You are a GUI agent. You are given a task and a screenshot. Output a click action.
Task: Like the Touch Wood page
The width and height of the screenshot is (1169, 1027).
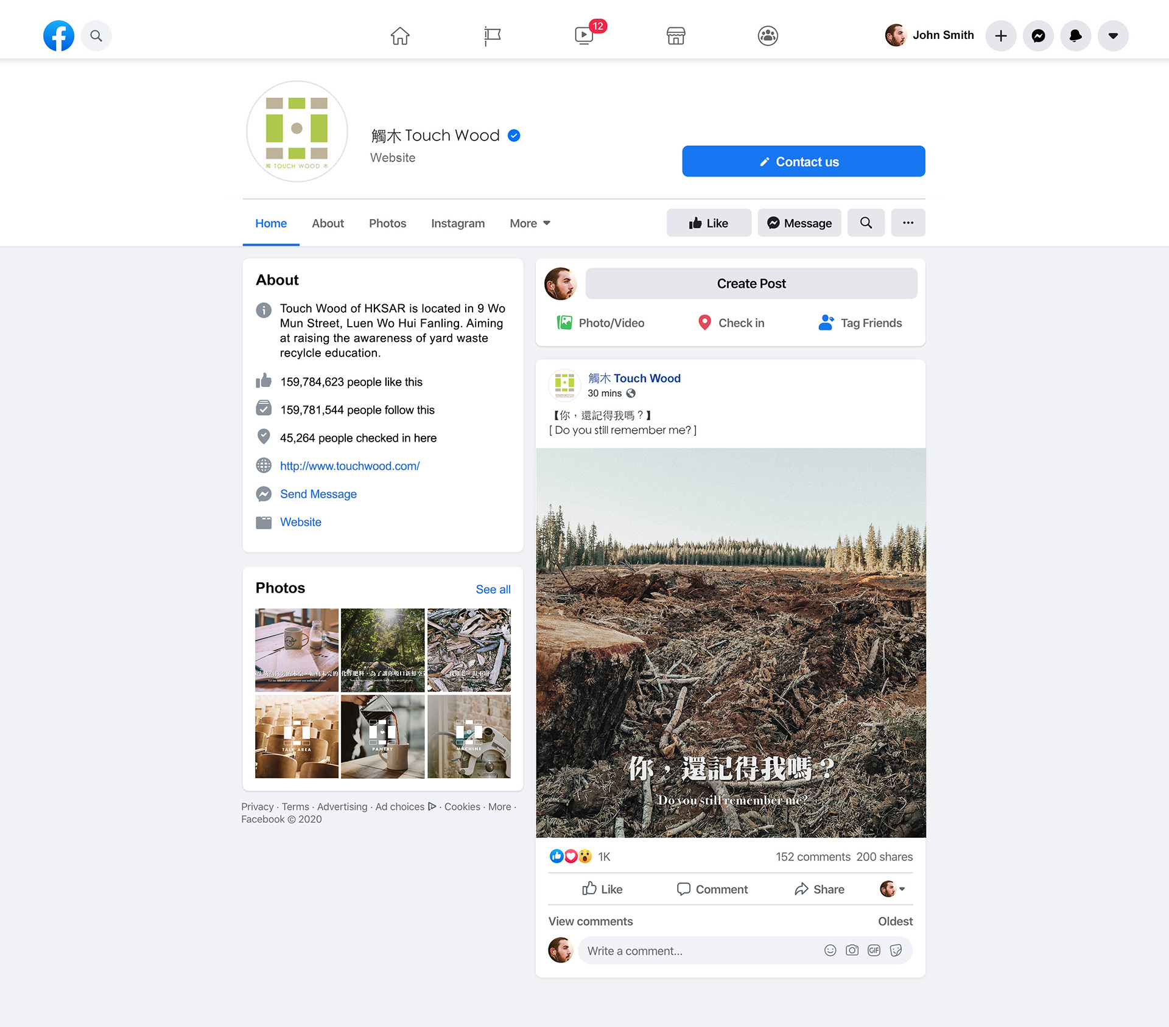(x=709, y=223)
